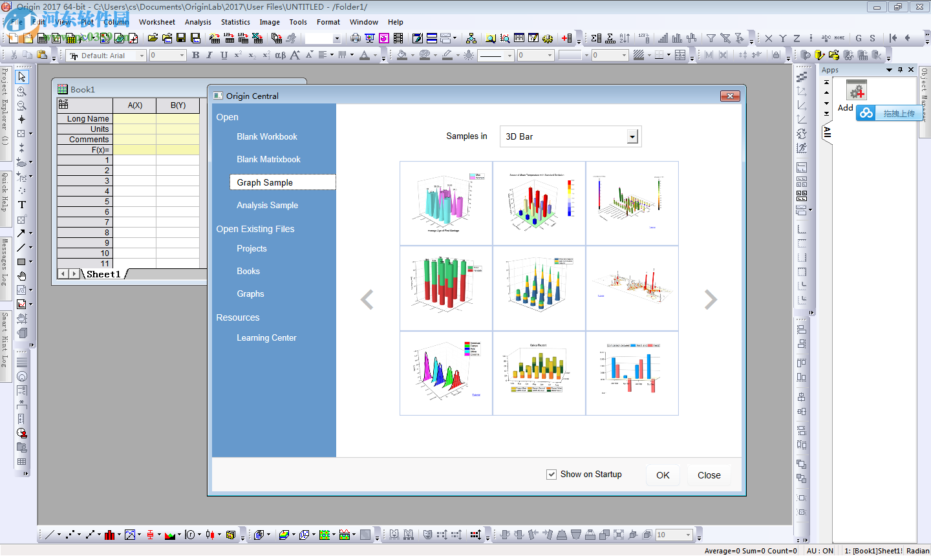Click the Greek alpha-beta symbols icon

tap(281, 56)
